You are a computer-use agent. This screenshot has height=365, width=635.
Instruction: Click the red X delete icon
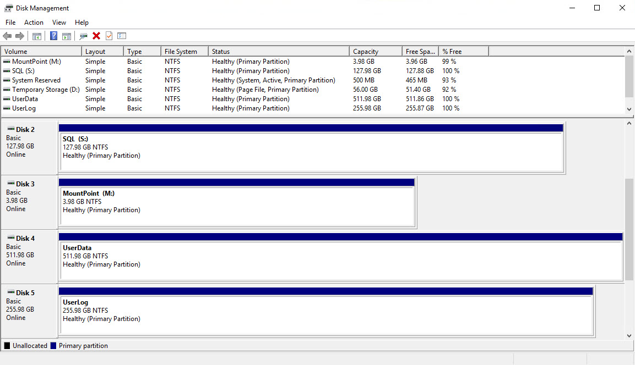(x=96, y=36)
